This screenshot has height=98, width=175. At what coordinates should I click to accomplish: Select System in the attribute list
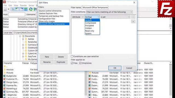coord(92,33)
